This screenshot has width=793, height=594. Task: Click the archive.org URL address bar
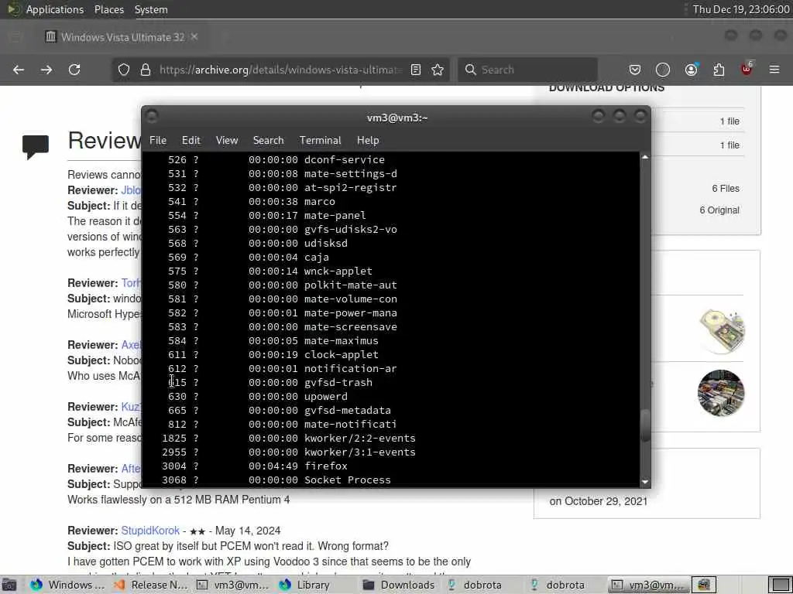[280, 70]
